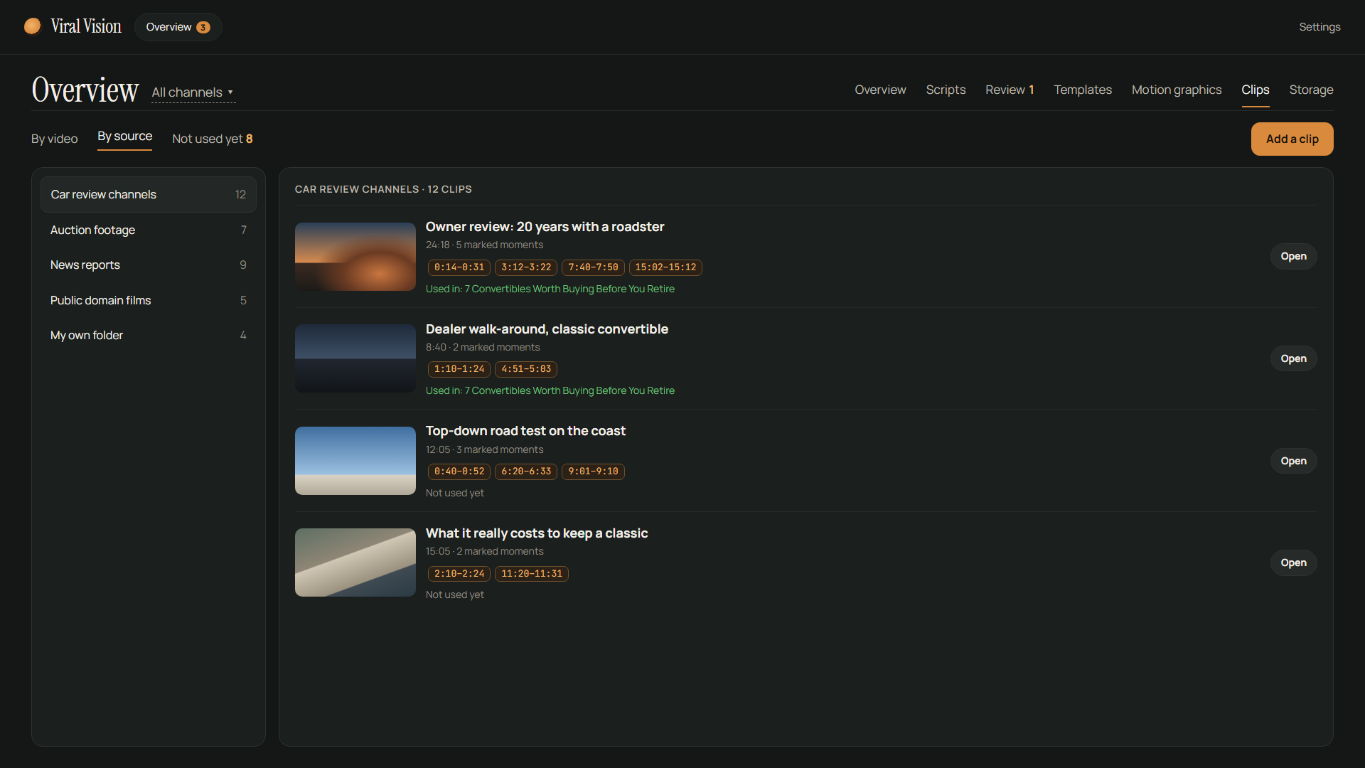Select Auction footage source
Image resolution: width=1365 pixels, height=768 pixels.
click(148, 230)
